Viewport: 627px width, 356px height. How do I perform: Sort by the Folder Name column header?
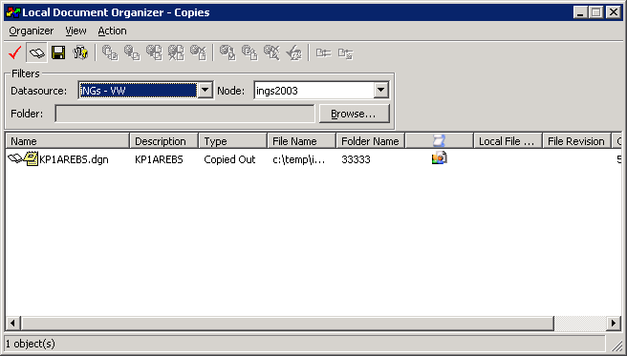tap(370, 141)
